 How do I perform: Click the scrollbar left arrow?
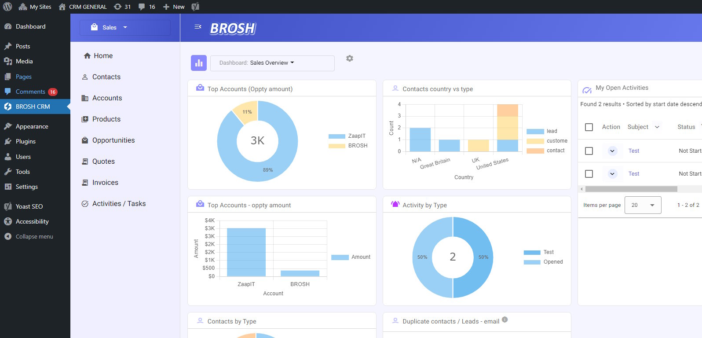point(581,189)
